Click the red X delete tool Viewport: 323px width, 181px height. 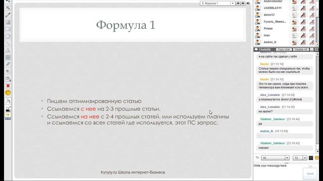pos(8,86)
